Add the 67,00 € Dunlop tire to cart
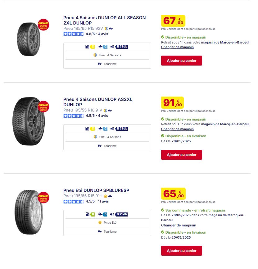This screenshot has width=258, height=269. pos(182,61)
